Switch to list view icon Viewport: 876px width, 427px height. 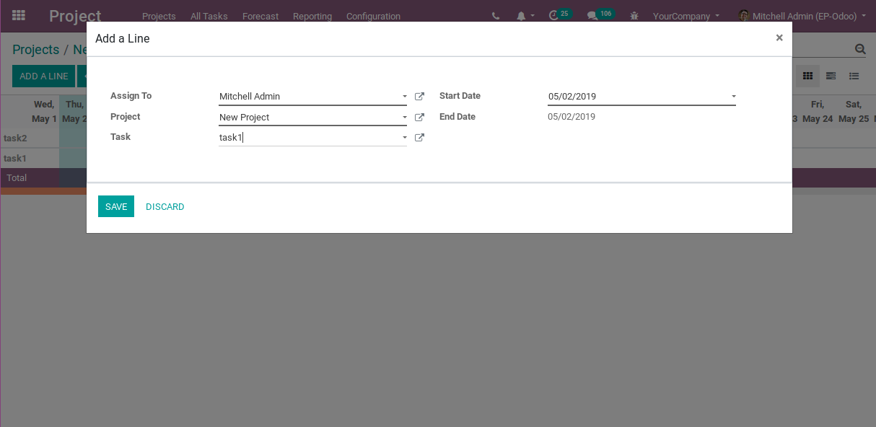854,76
